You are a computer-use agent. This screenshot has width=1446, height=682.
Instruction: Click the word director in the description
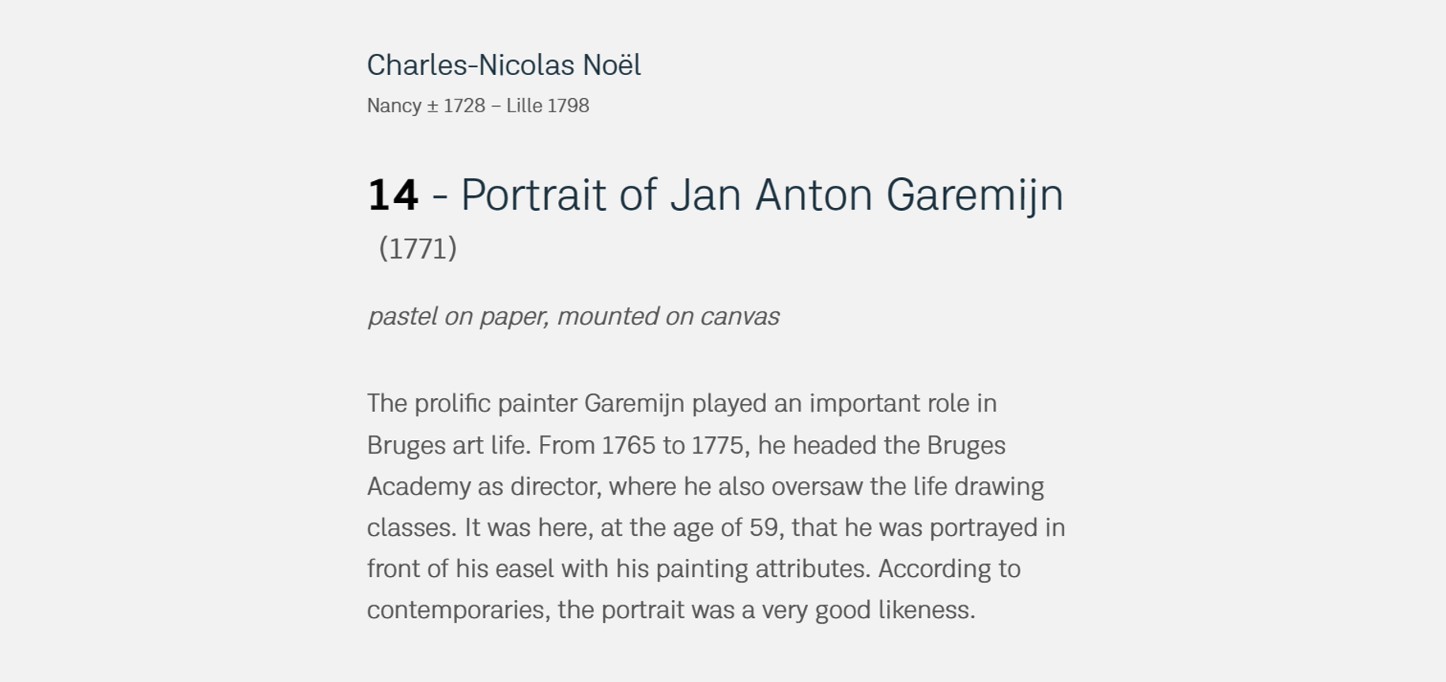pyautogui.click(x=555, y=487)
